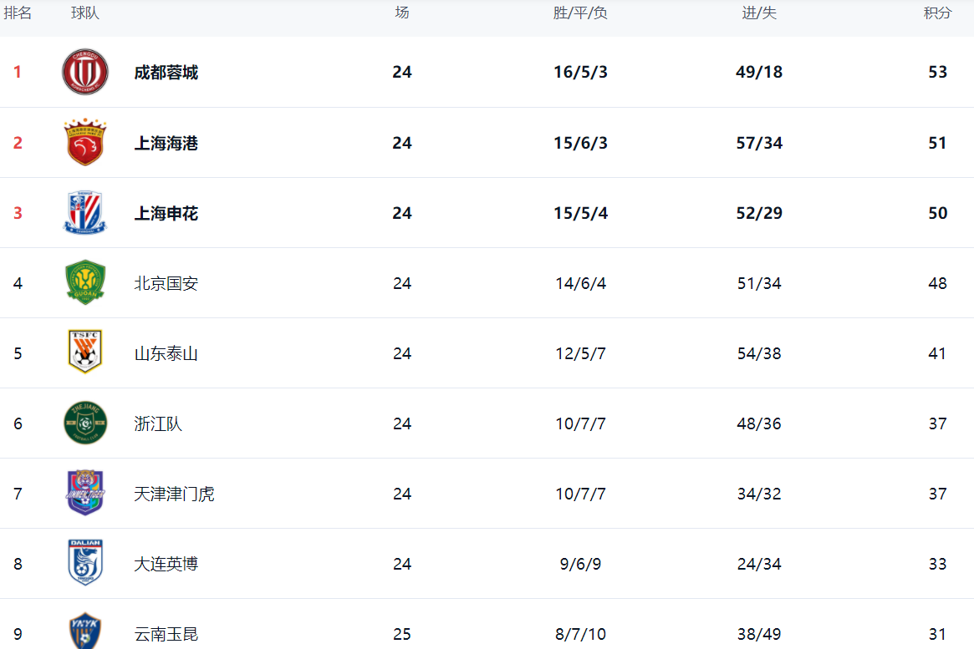Image resolution: width=974 pixels, height=649 pixels.
Task: Click the 天津津门虎 team name
Action: [174, 494]
